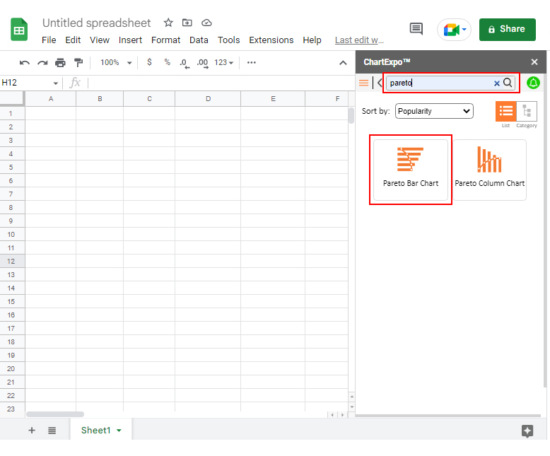Viewport: 550px width, 456px height.
Task: Format as percent
Action: (x=168, y=62)
